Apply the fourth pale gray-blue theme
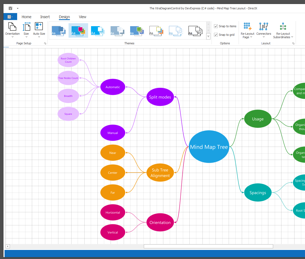 pos(117,31)
